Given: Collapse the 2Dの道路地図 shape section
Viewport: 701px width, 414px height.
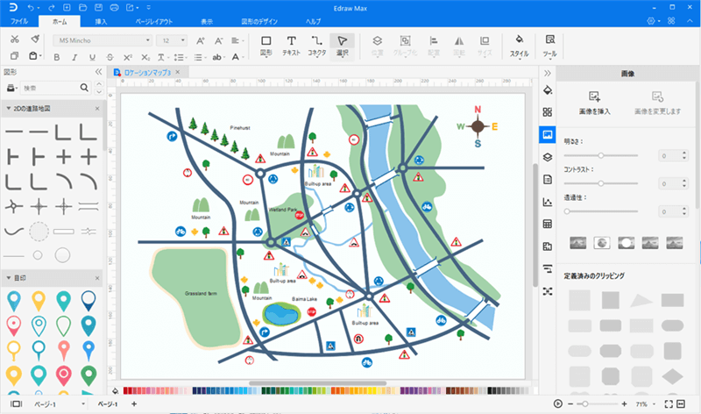Looking at the screenshot, I should 8,109.
